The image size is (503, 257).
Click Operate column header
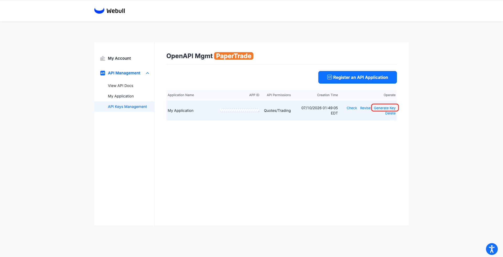coord(390,95)
